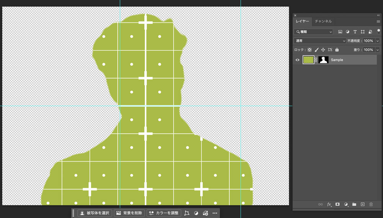Collapse the panel with double-arrow icon

pos(378,15)
